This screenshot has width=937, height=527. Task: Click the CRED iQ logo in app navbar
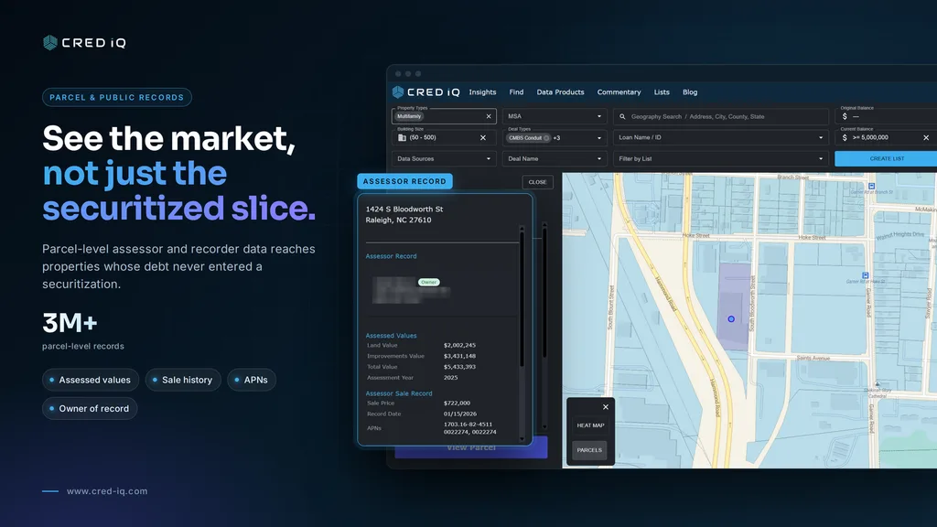coord(426,92)
